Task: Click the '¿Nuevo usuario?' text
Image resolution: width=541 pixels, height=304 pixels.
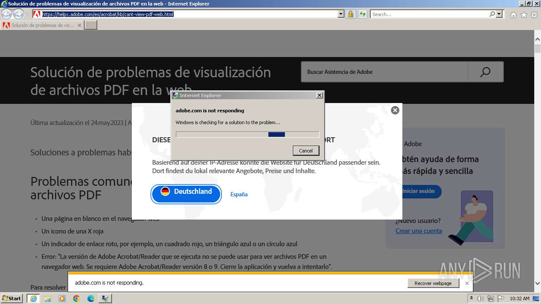Action: click(x=418, y=221)
